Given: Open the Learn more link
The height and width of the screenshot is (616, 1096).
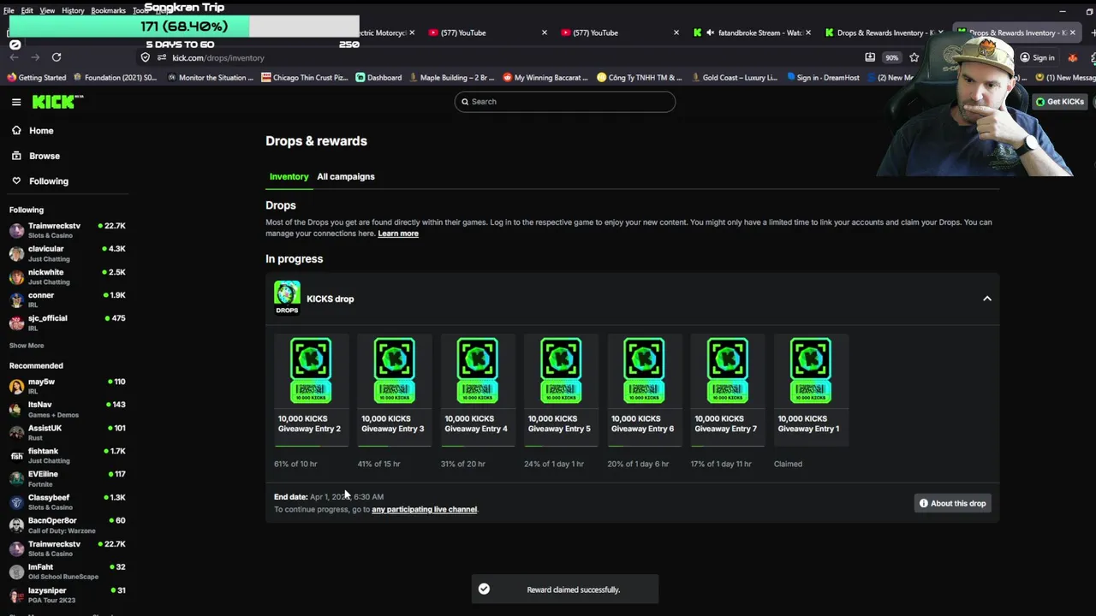Looking at the screenshot, I should pyautogui.click(x=398, y=234).
